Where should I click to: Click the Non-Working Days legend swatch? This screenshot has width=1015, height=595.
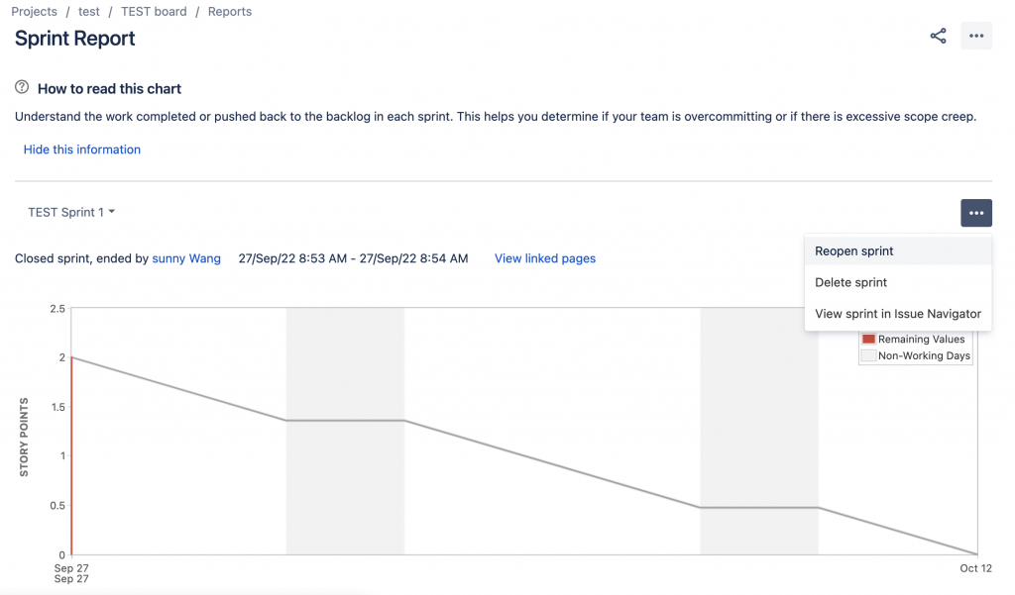[x=868, y=355]
